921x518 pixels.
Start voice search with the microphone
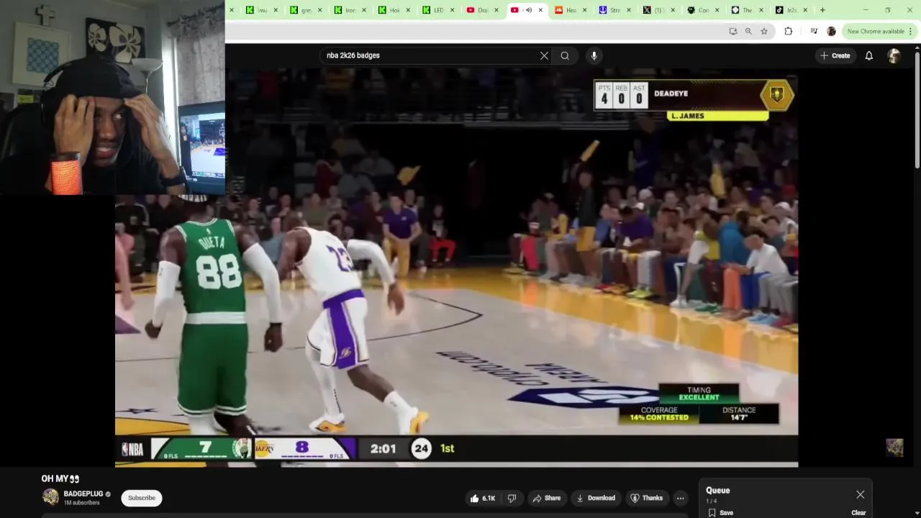tap(594, 55)
